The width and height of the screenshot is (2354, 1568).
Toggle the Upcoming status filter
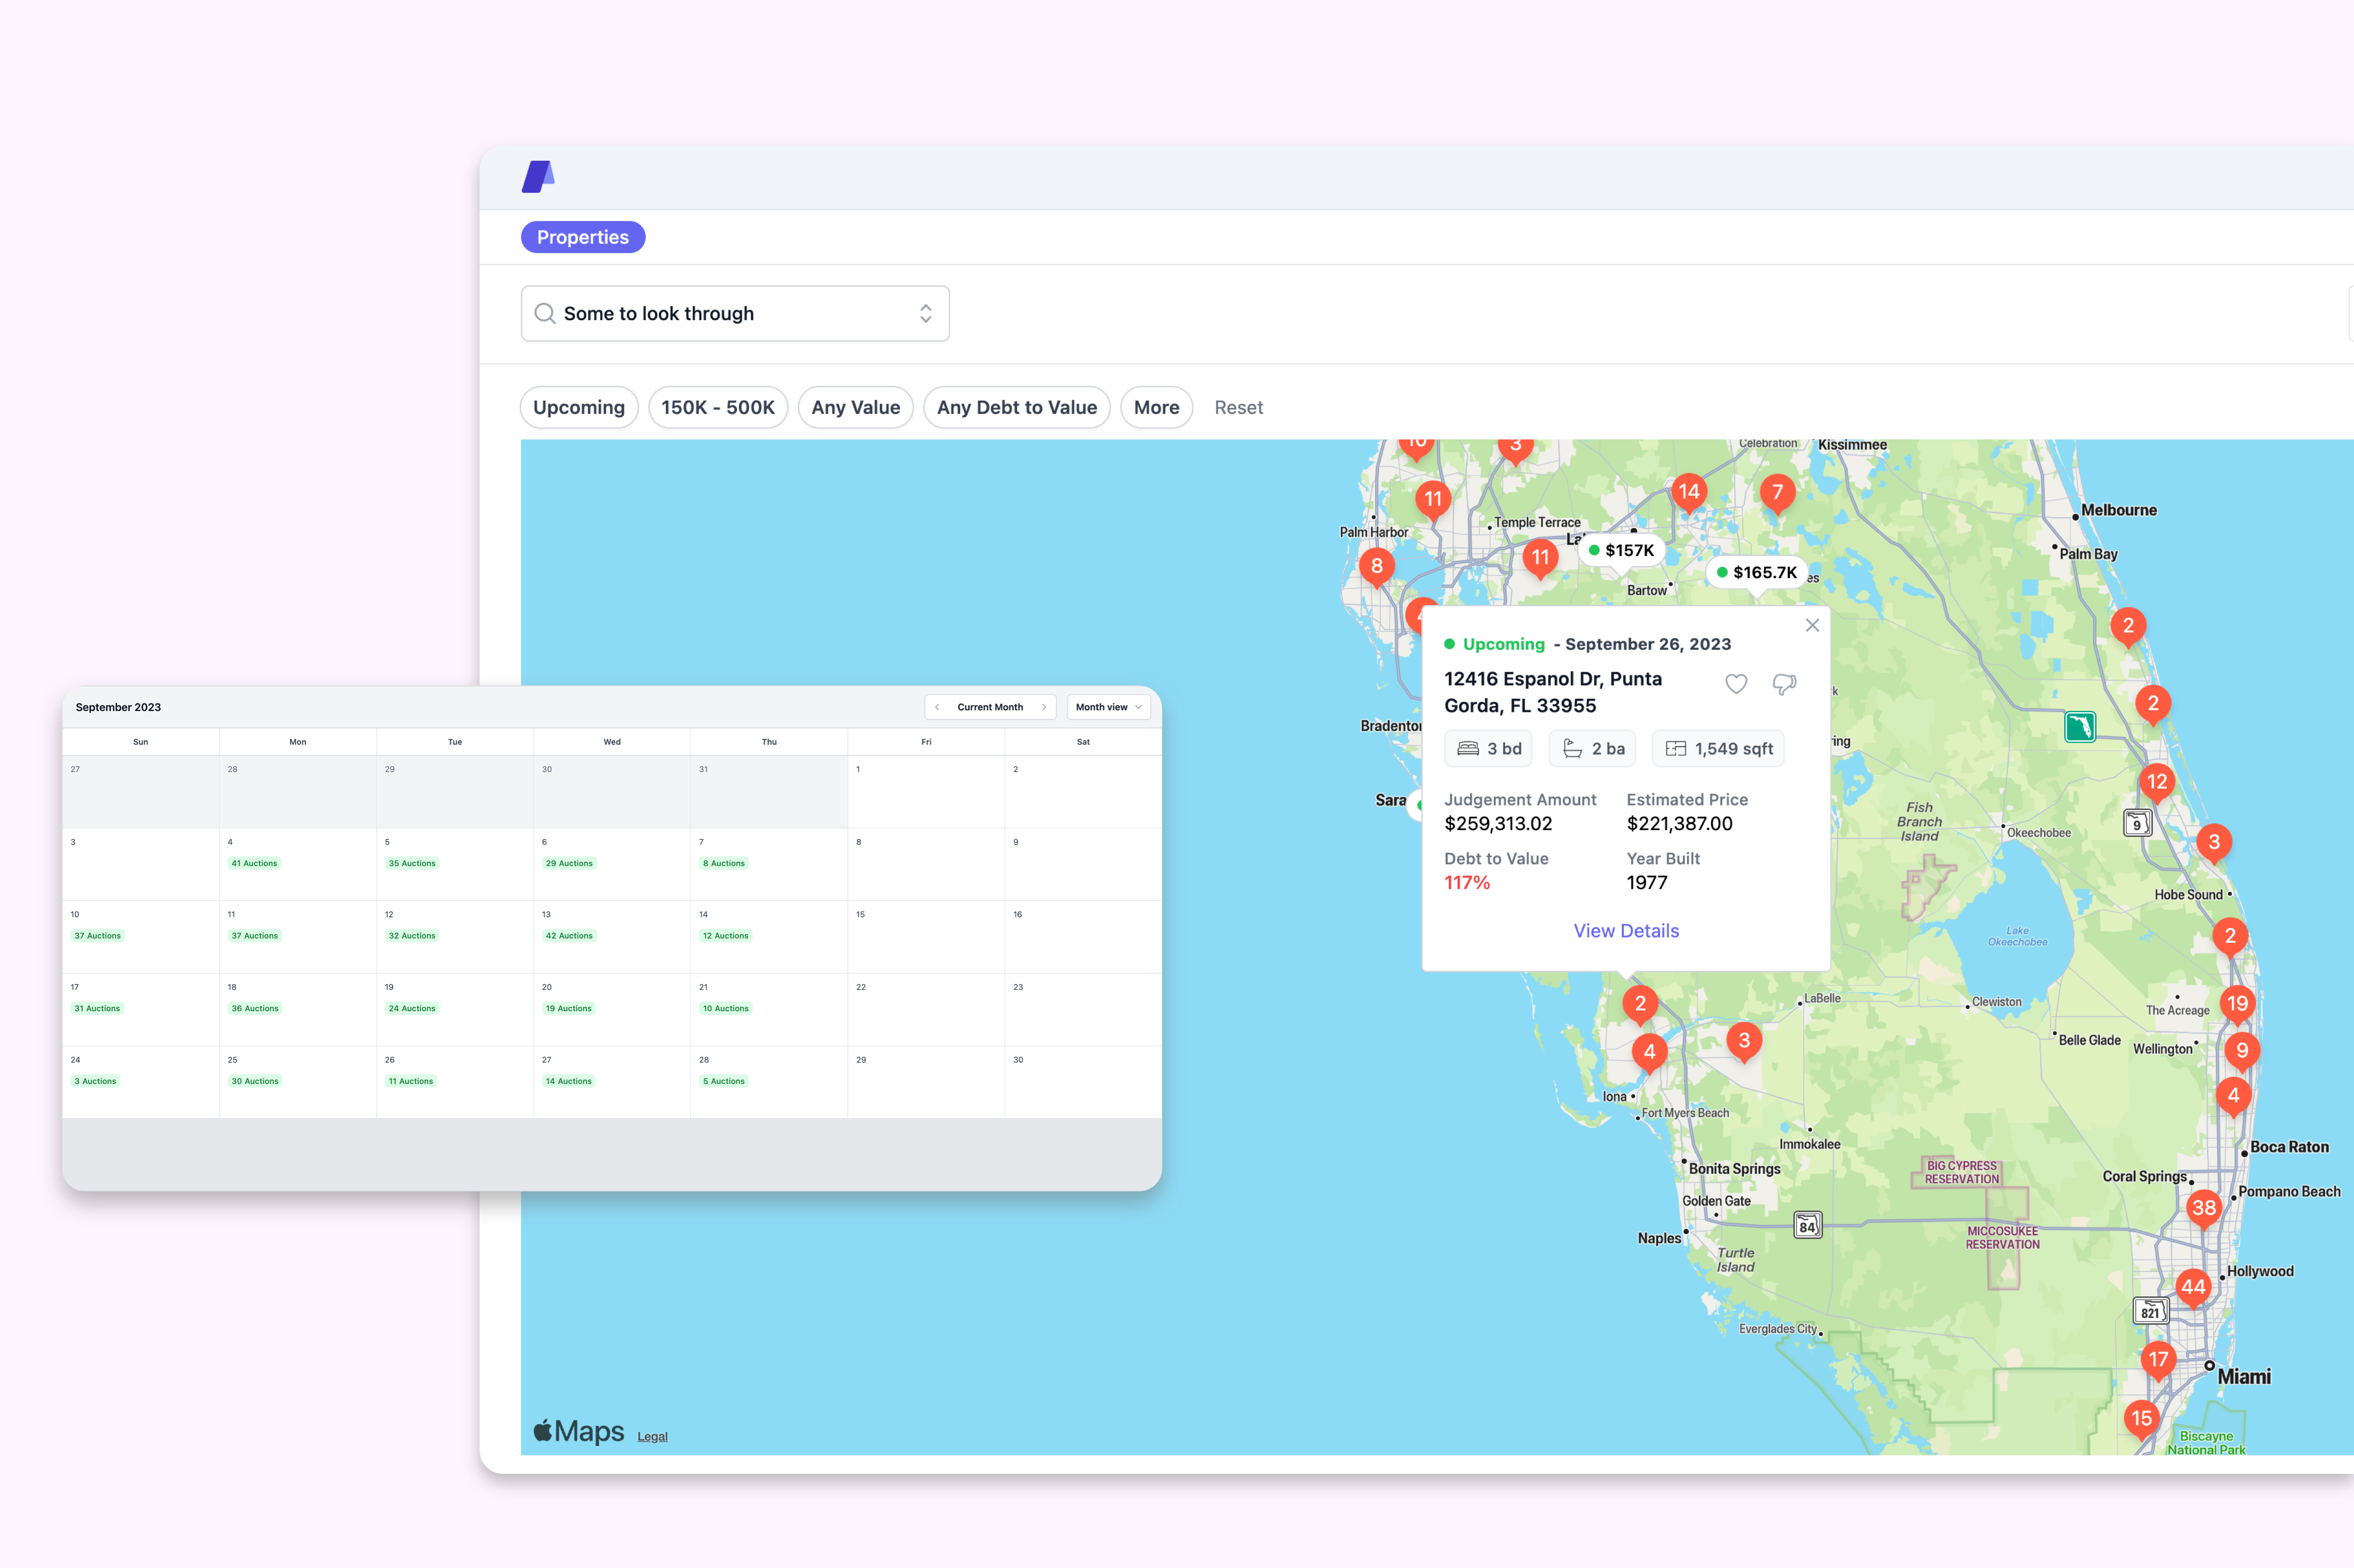(578, 407)
